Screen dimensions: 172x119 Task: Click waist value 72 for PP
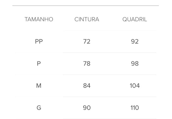point(87,41)
